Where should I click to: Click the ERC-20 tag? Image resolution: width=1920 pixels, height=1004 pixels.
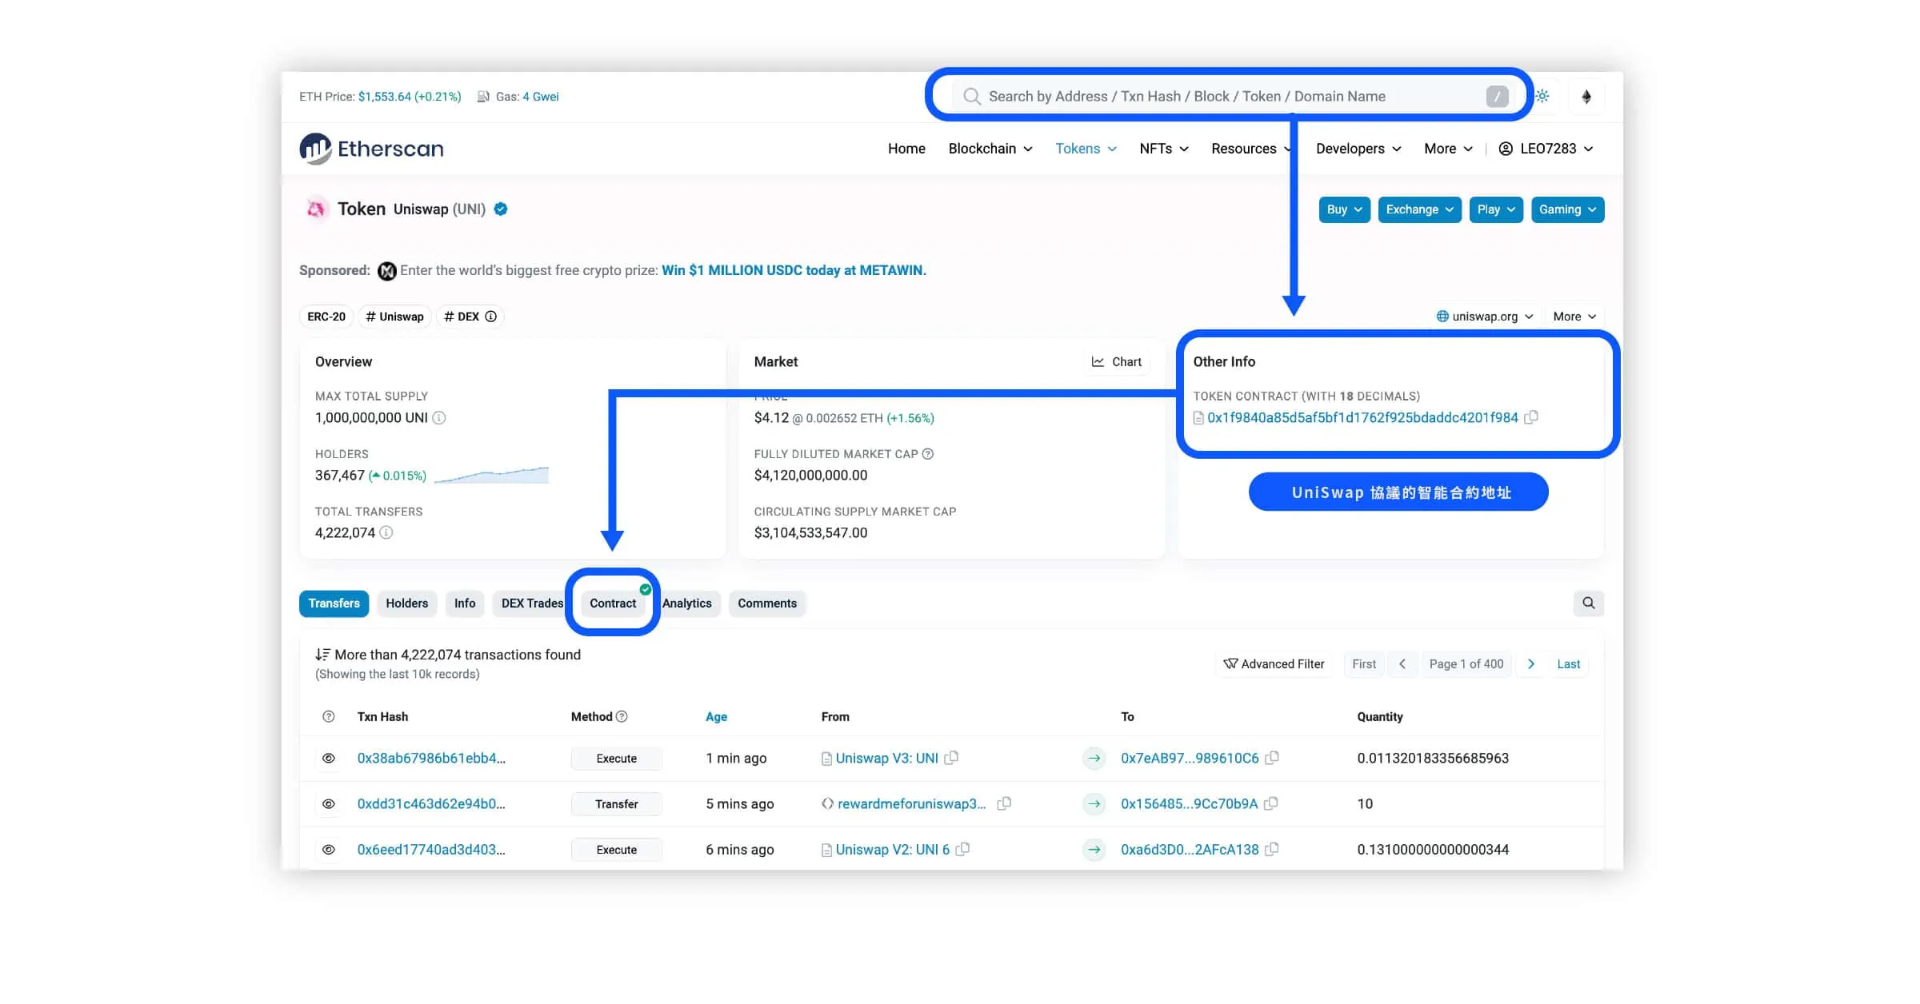coord(326,317)
